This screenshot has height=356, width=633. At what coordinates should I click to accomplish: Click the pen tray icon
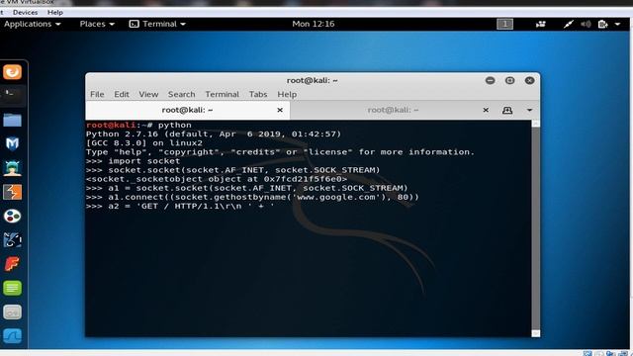[x=569, y=24]
